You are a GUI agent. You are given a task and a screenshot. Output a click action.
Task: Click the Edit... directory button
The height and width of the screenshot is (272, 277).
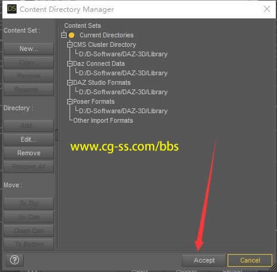(29, 139)
